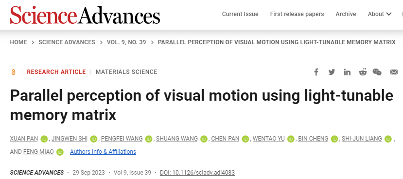Click the orange open access lock icon
The height and width of the screenshot is (179, 403).
(x=13, y=72)
